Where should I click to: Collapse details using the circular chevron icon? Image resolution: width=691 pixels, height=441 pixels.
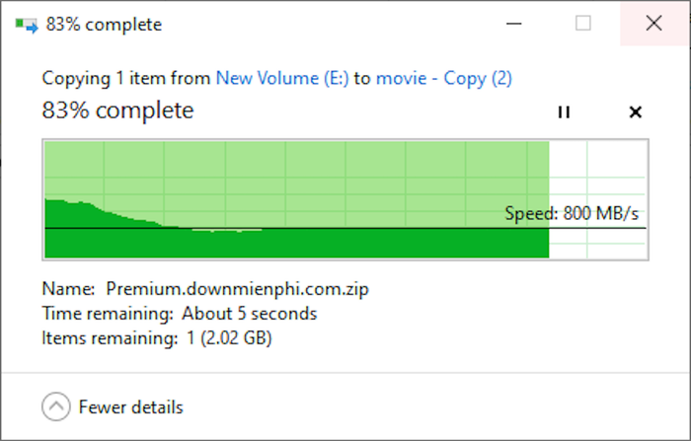[x=56, y=406]
